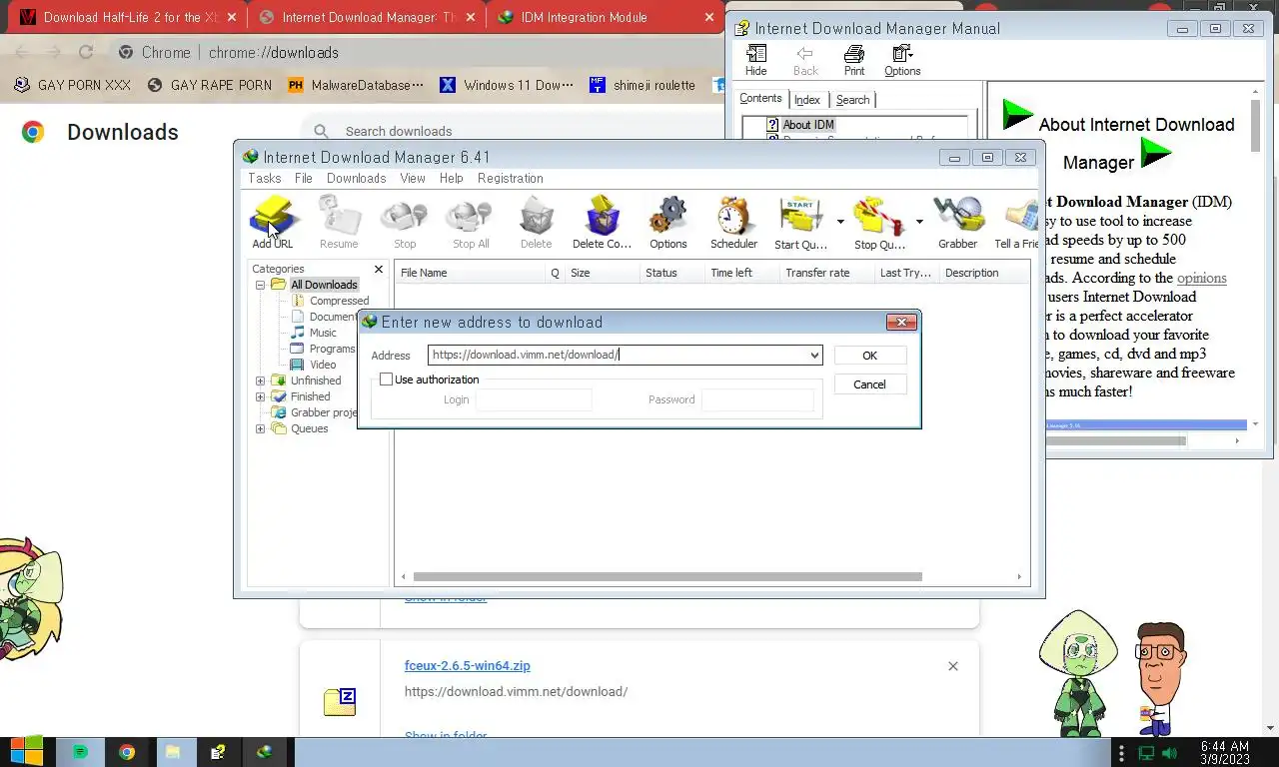Click OK in the new address dialog
Viewport: 1279px width, 767px height.
[869, 356]
